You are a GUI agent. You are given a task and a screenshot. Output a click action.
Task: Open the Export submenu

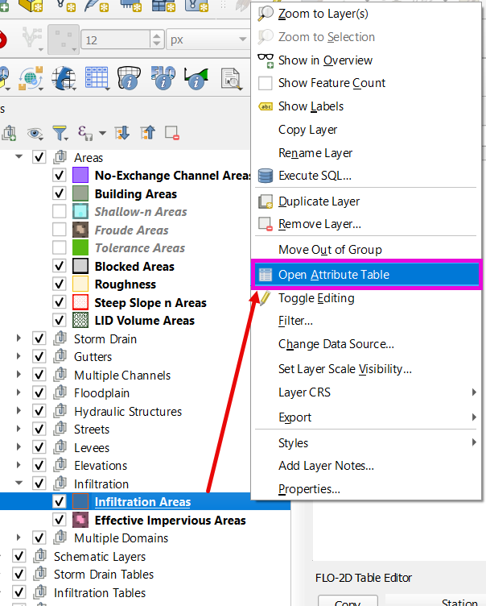pos(294,417)
